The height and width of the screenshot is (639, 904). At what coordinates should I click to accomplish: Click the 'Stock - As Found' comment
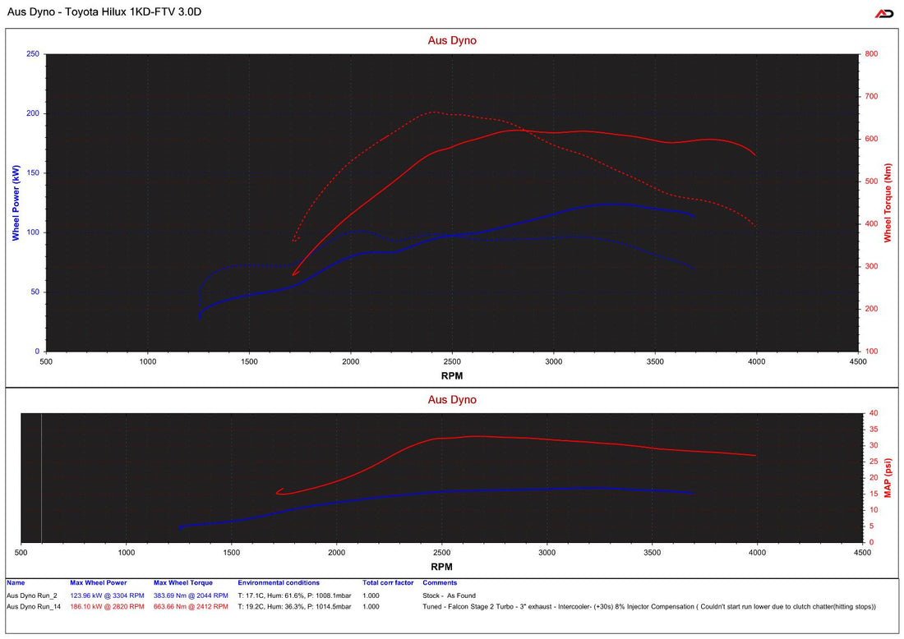449,595
